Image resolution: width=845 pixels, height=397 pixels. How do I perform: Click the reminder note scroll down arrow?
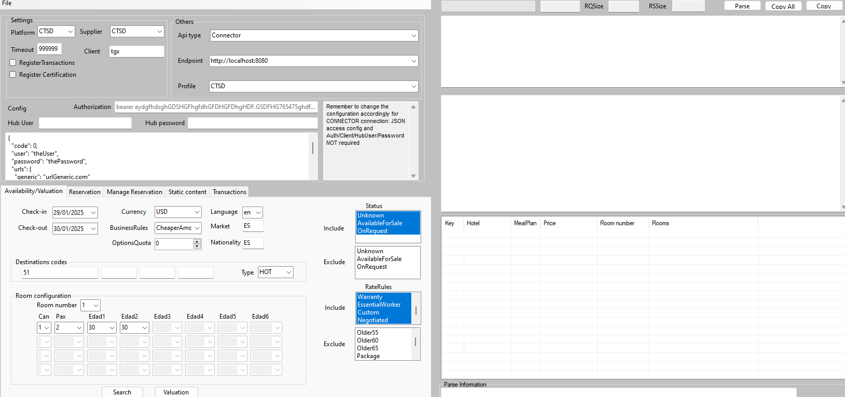click(x=413, y=176)
